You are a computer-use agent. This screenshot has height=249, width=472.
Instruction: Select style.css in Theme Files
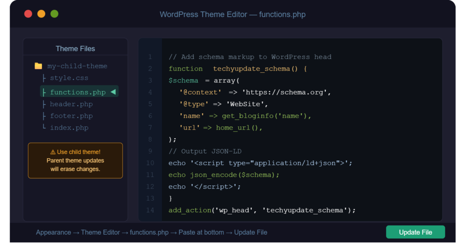pyautogui.click(x=69, y=78)
